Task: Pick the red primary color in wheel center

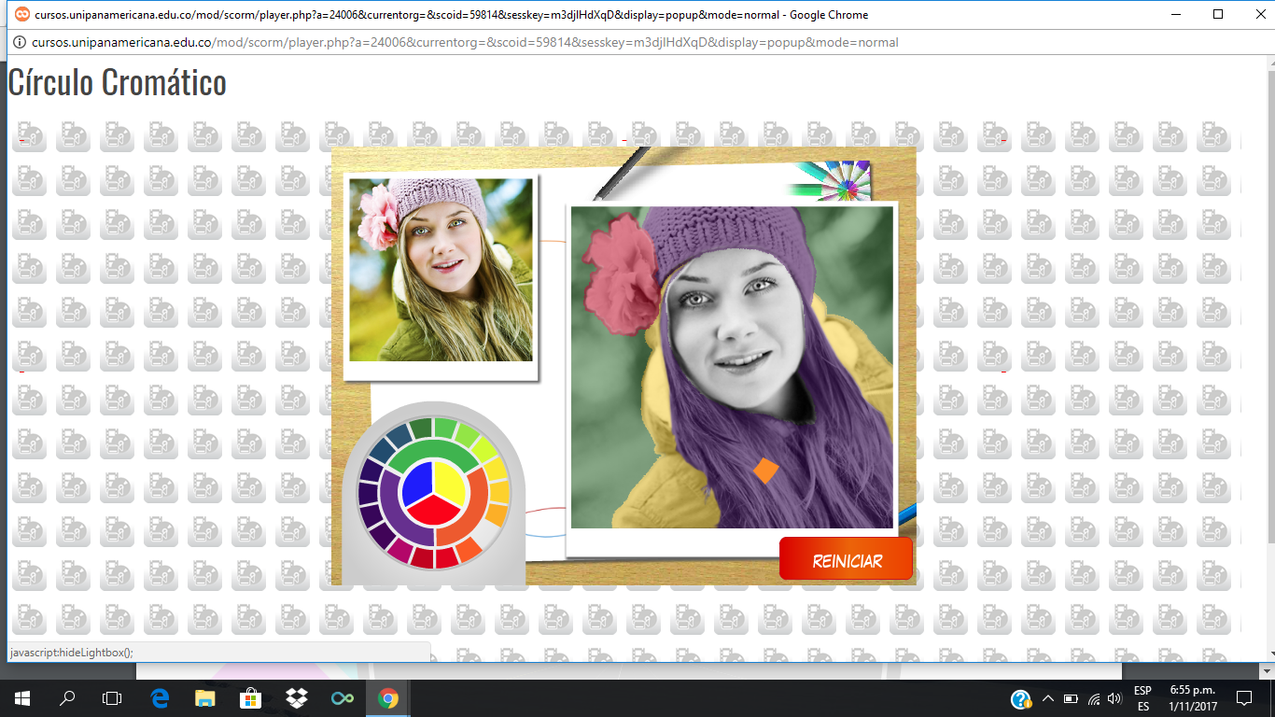Action: click(x=434, y=512)
